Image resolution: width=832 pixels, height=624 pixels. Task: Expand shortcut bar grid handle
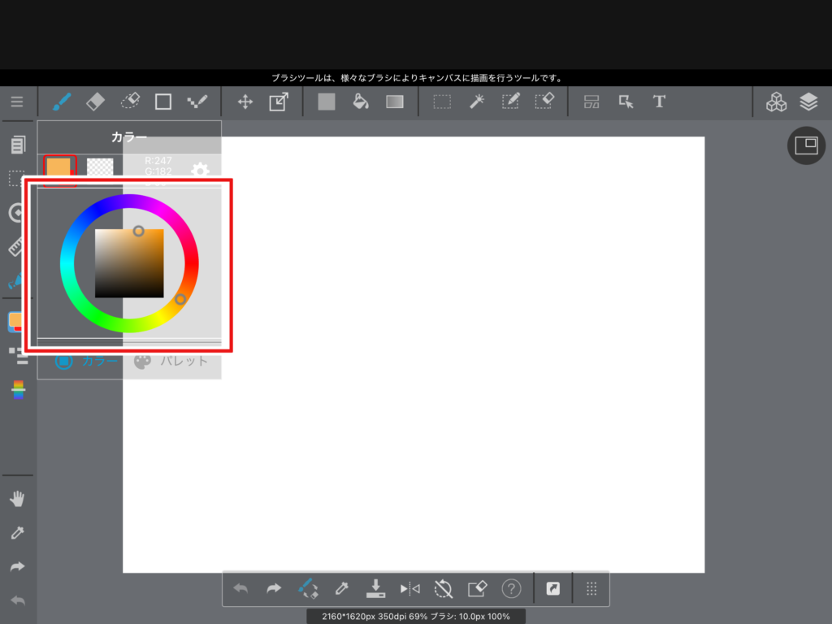591,588
